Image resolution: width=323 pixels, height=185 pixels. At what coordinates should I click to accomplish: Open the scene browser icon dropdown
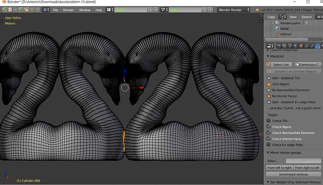164,10
